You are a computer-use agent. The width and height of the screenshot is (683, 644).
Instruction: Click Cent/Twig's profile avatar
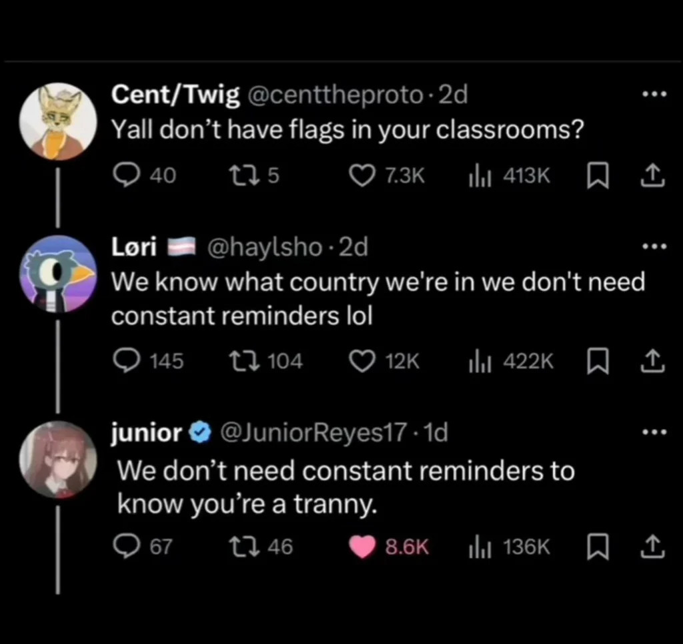[59, 121]
